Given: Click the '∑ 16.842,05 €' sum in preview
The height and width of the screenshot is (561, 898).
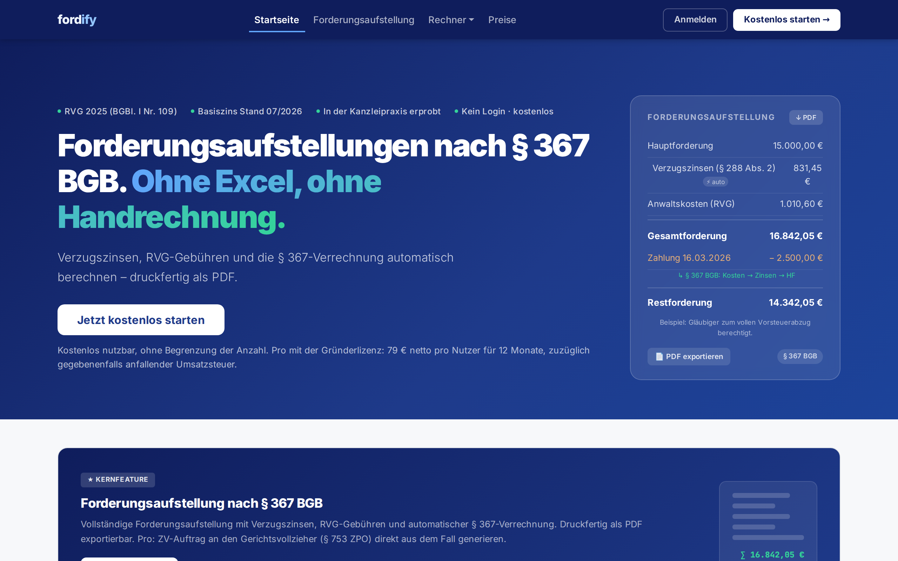Looking at the screenshot, I should (772, 555).
